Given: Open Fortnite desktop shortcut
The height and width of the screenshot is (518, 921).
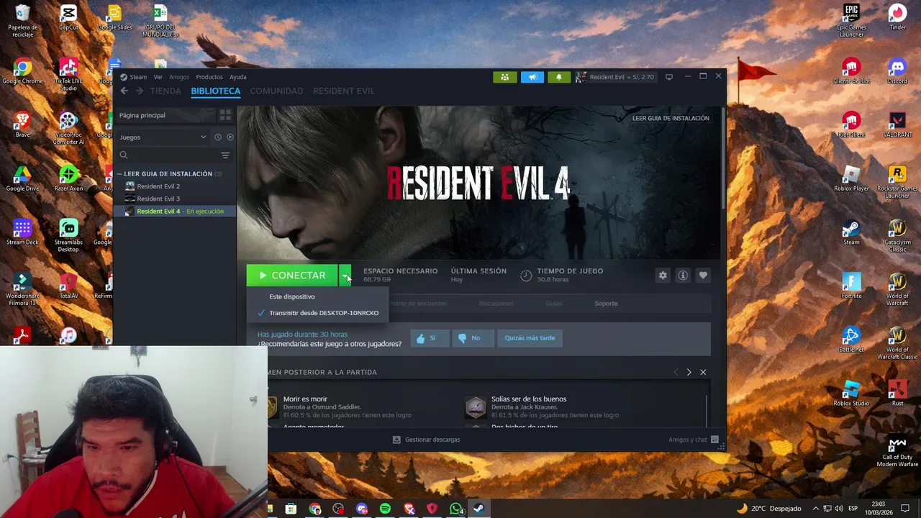Looking at the screenshot, I should pyautogui.click(x=851, y=286).
